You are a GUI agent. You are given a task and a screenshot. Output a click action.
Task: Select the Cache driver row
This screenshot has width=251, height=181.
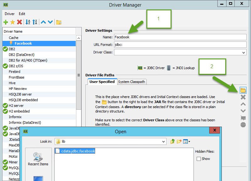[39, 38]
